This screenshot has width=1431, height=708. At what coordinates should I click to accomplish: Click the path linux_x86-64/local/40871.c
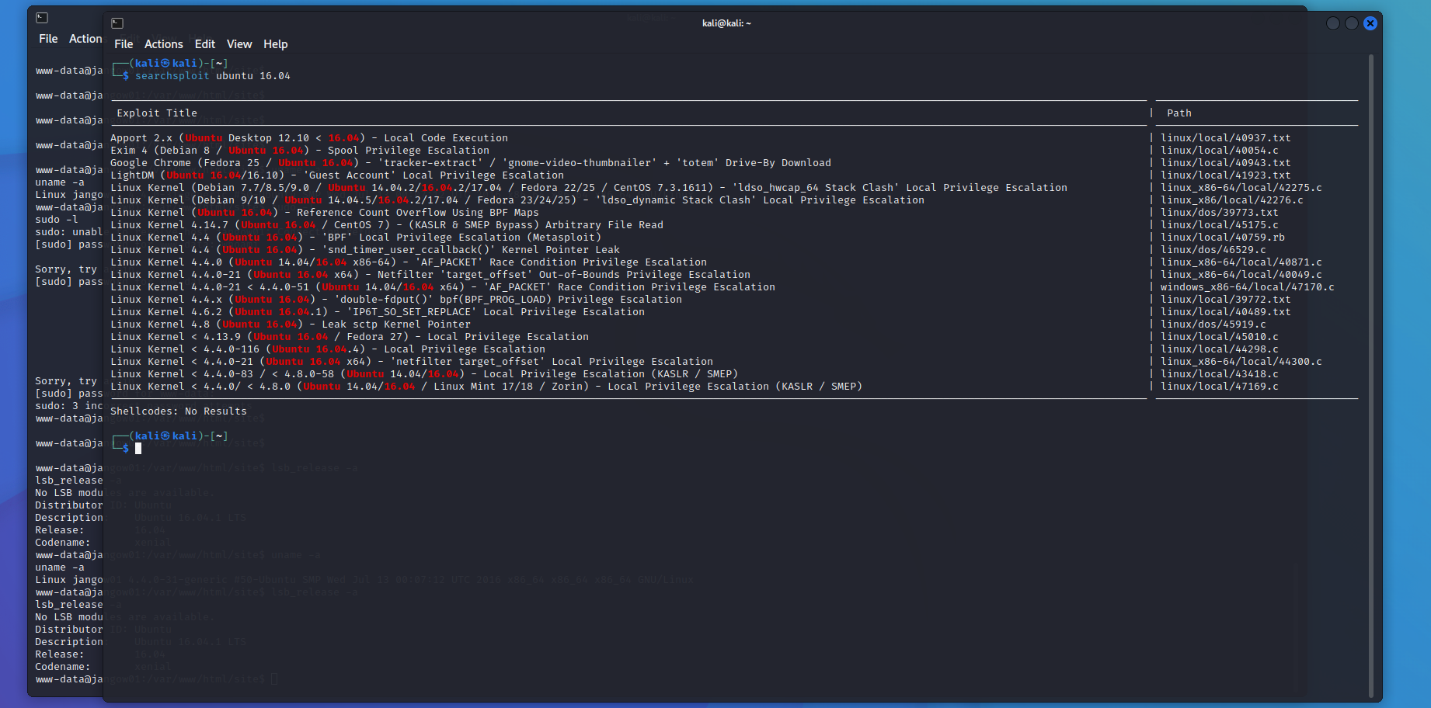pos(1241,262)
